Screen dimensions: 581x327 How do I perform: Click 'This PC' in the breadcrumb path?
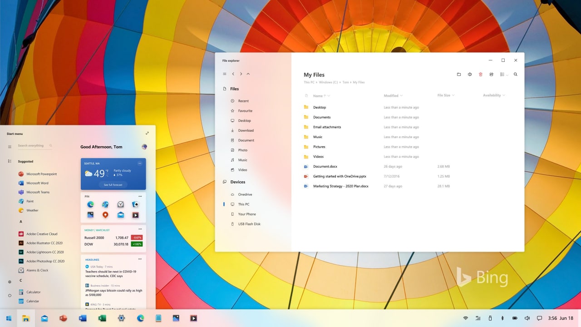point(309,83)
